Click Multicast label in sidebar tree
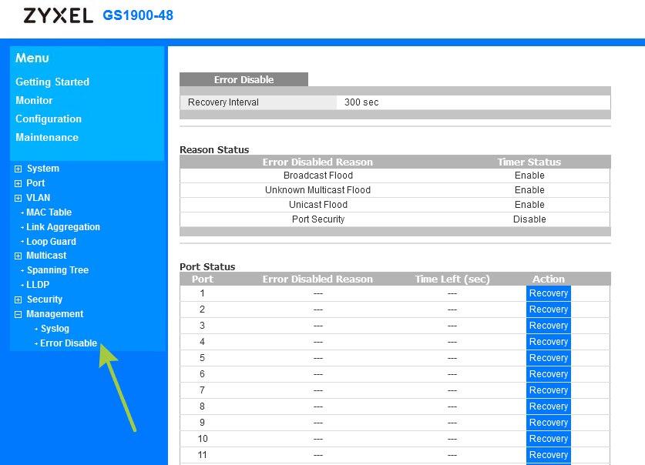The image size is (645, 465). (46, 256)
